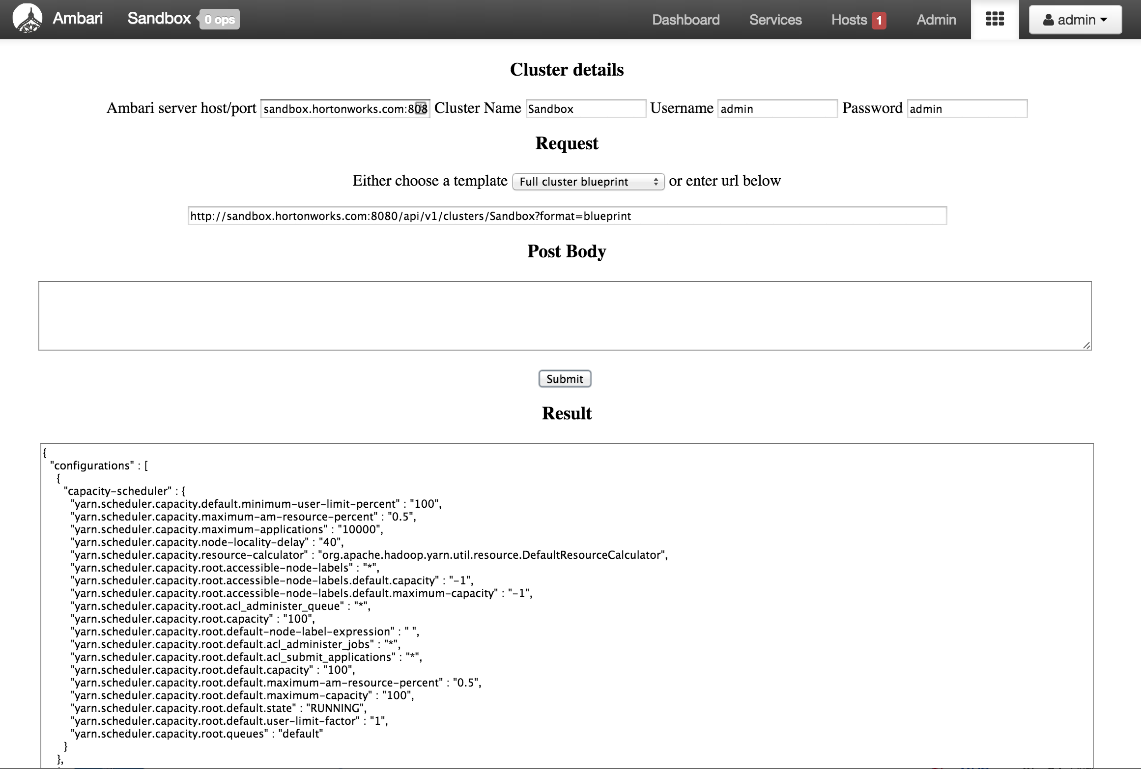Open the Services menu item

tap(775, 20)
